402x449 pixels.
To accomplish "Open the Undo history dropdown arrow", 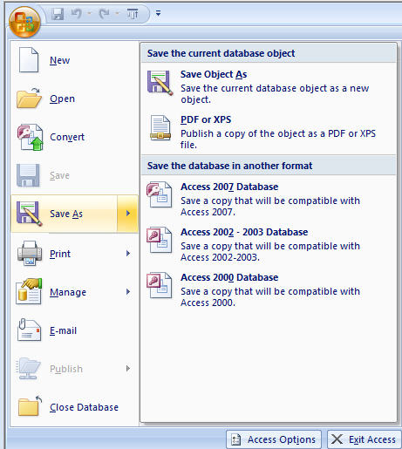I will point(89,13).
